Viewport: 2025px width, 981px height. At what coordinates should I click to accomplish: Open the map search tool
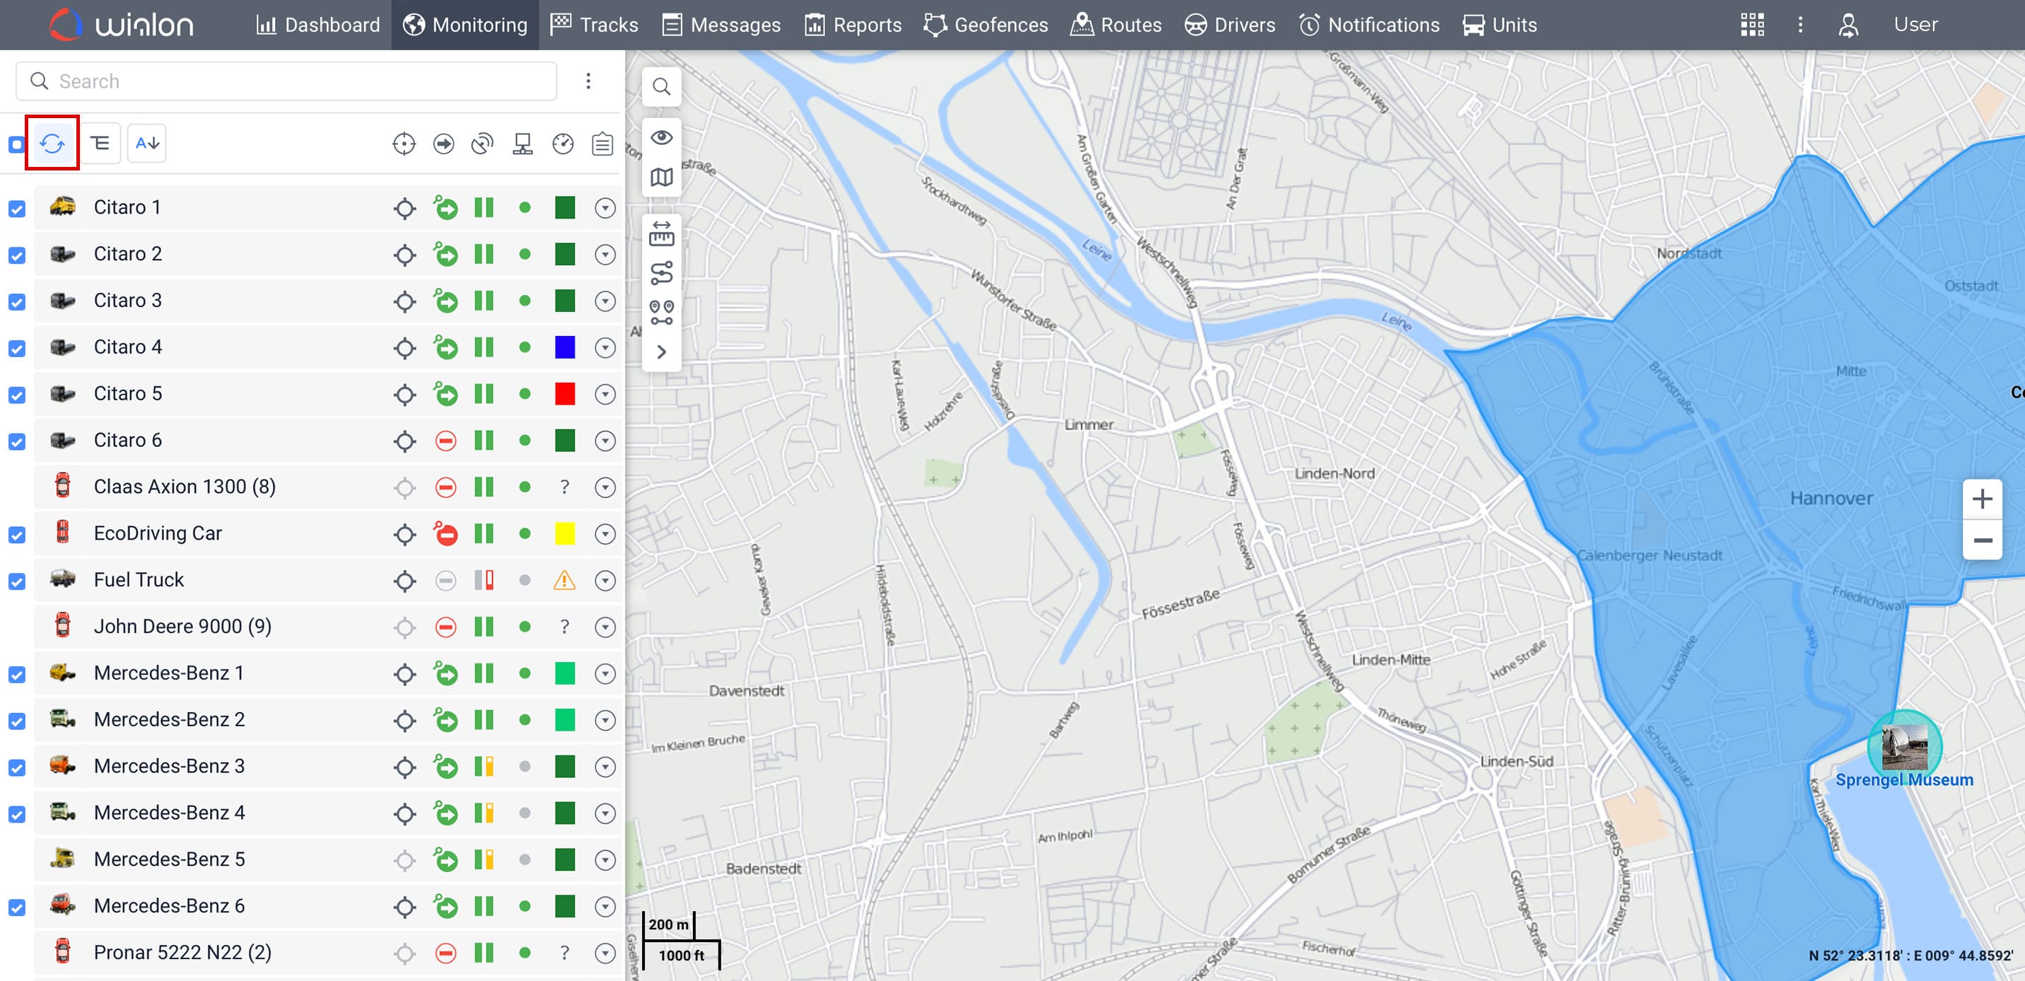tap(661, 86)
